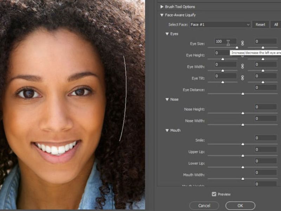
Task: Collapse the Eyes group
Action: [167, 34]
